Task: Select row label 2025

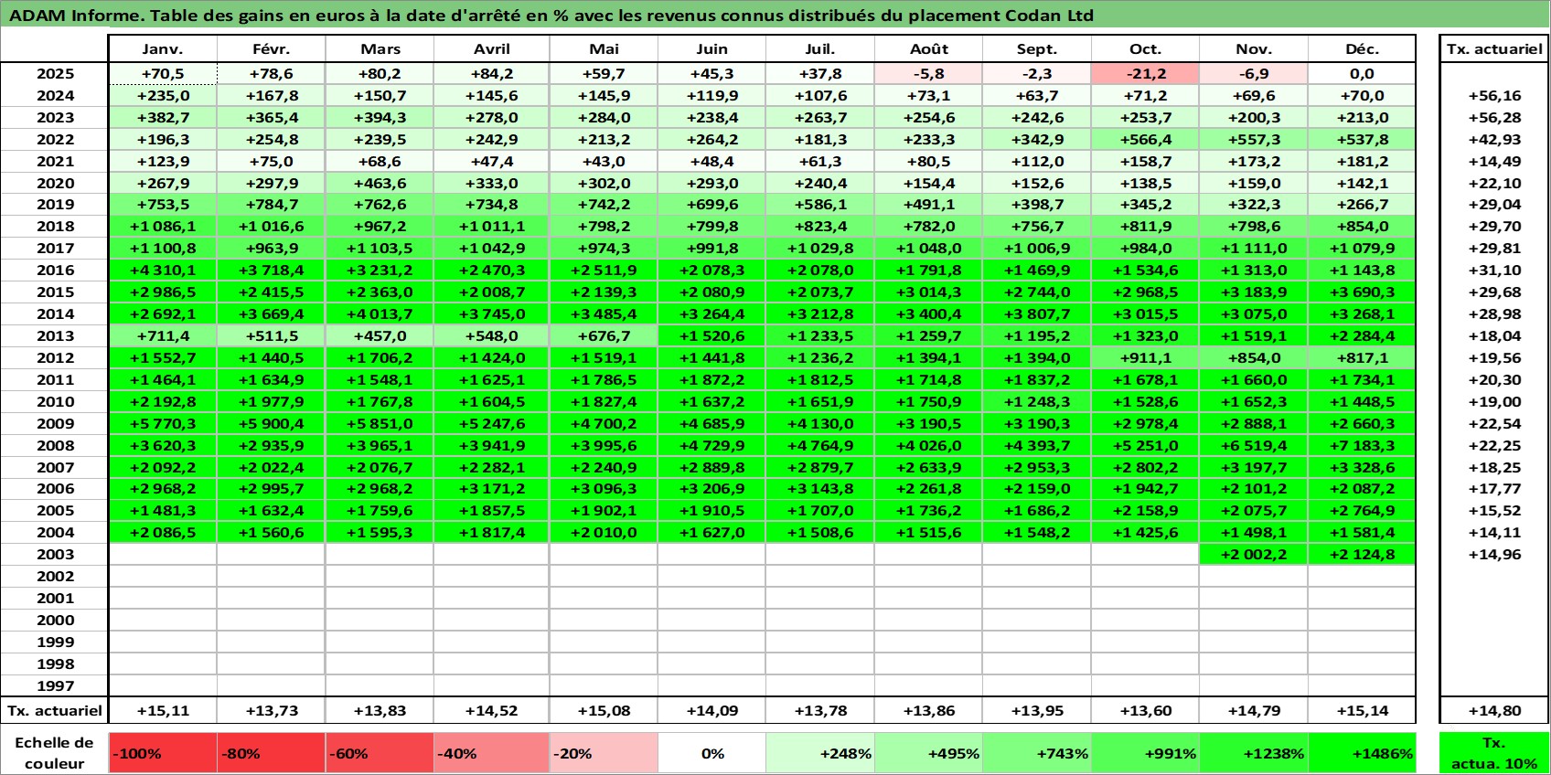Action: (55, 74)
